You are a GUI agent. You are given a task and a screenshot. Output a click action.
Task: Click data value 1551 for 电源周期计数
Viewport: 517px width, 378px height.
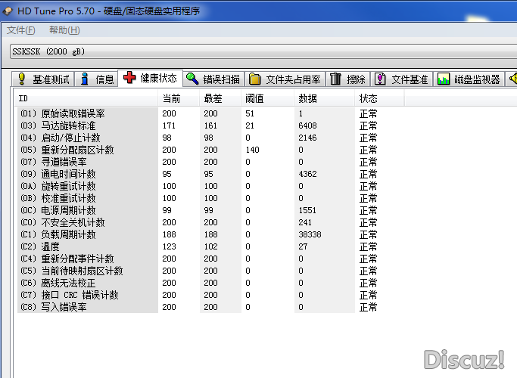pyautogui.click(x=307, y=210)
